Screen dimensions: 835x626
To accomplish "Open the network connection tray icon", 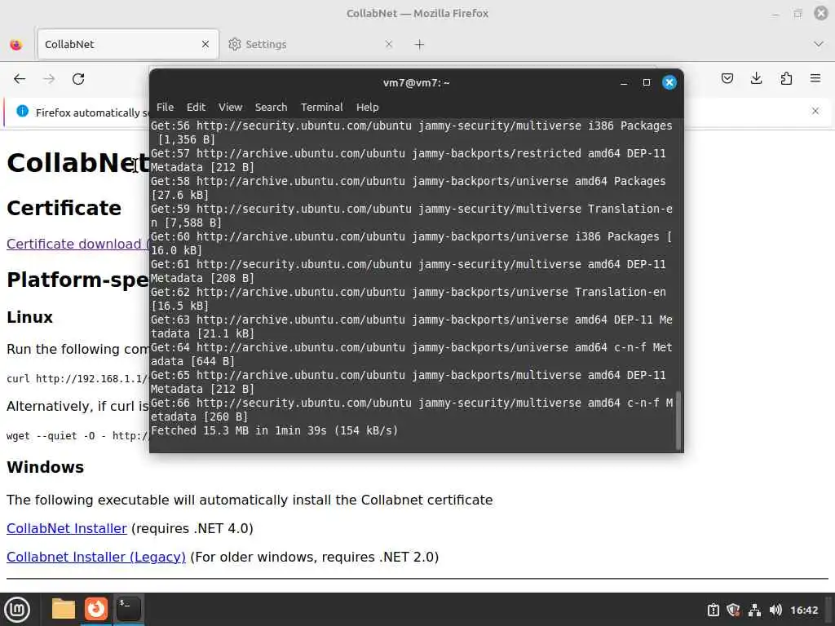I will (754, 610).
